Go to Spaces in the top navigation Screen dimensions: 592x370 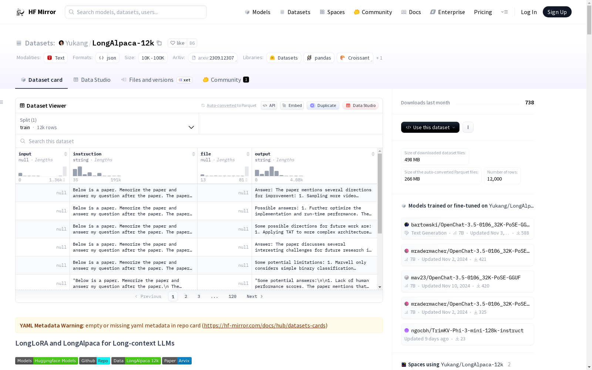point(332,12)
